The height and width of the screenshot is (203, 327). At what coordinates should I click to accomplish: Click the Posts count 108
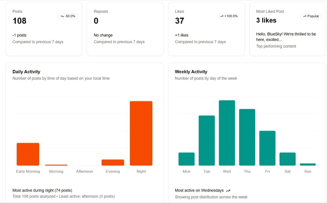19,21
